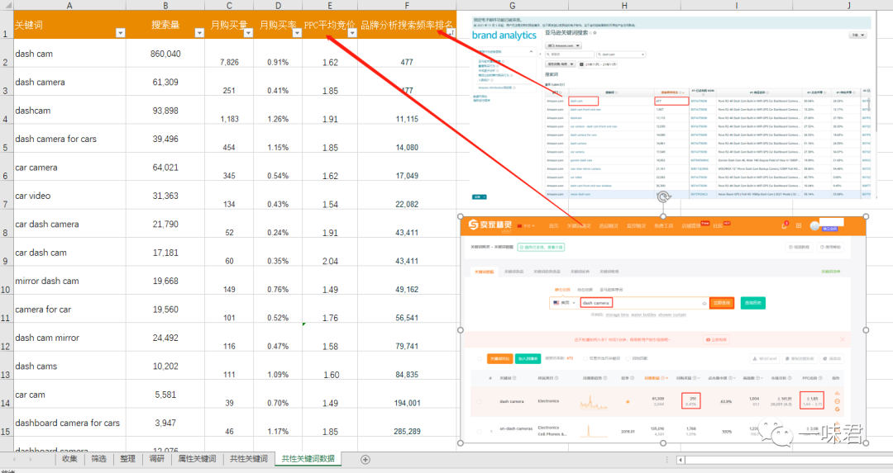893x473 pixels.
Task: Click header cell 搜索量
Action: pyautogui.click(x=165, y=25)
